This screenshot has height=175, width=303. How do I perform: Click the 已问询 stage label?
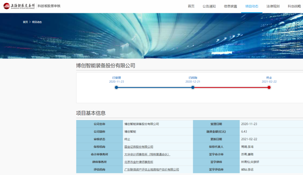pos(193,78)
